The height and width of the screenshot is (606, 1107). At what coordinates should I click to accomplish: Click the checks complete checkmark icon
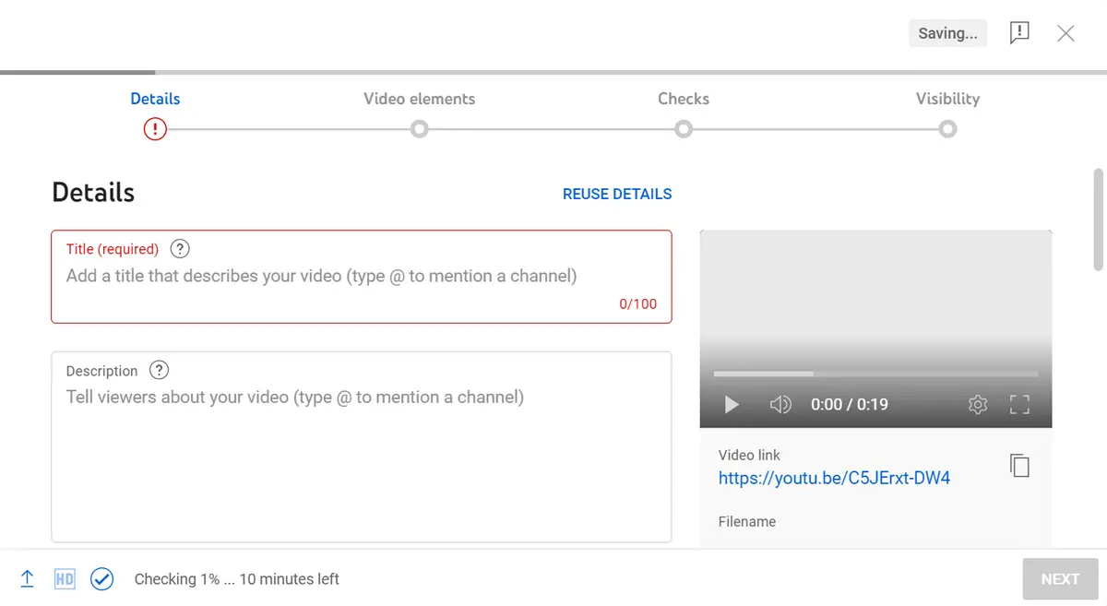pos(101,579)
